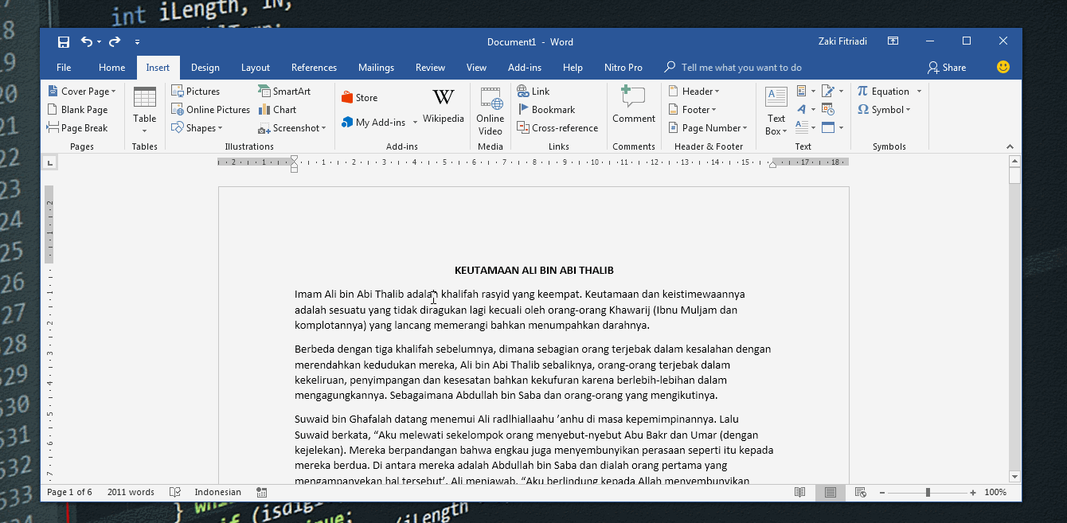Open the Text Box gallery
Image resolution: width=1067 pixels, height=523 pixels.
pos(776,110)
